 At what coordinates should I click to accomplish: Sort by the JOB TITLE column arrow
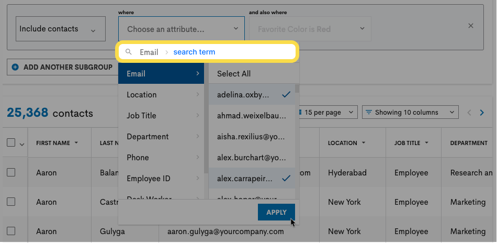pos(426,143)
